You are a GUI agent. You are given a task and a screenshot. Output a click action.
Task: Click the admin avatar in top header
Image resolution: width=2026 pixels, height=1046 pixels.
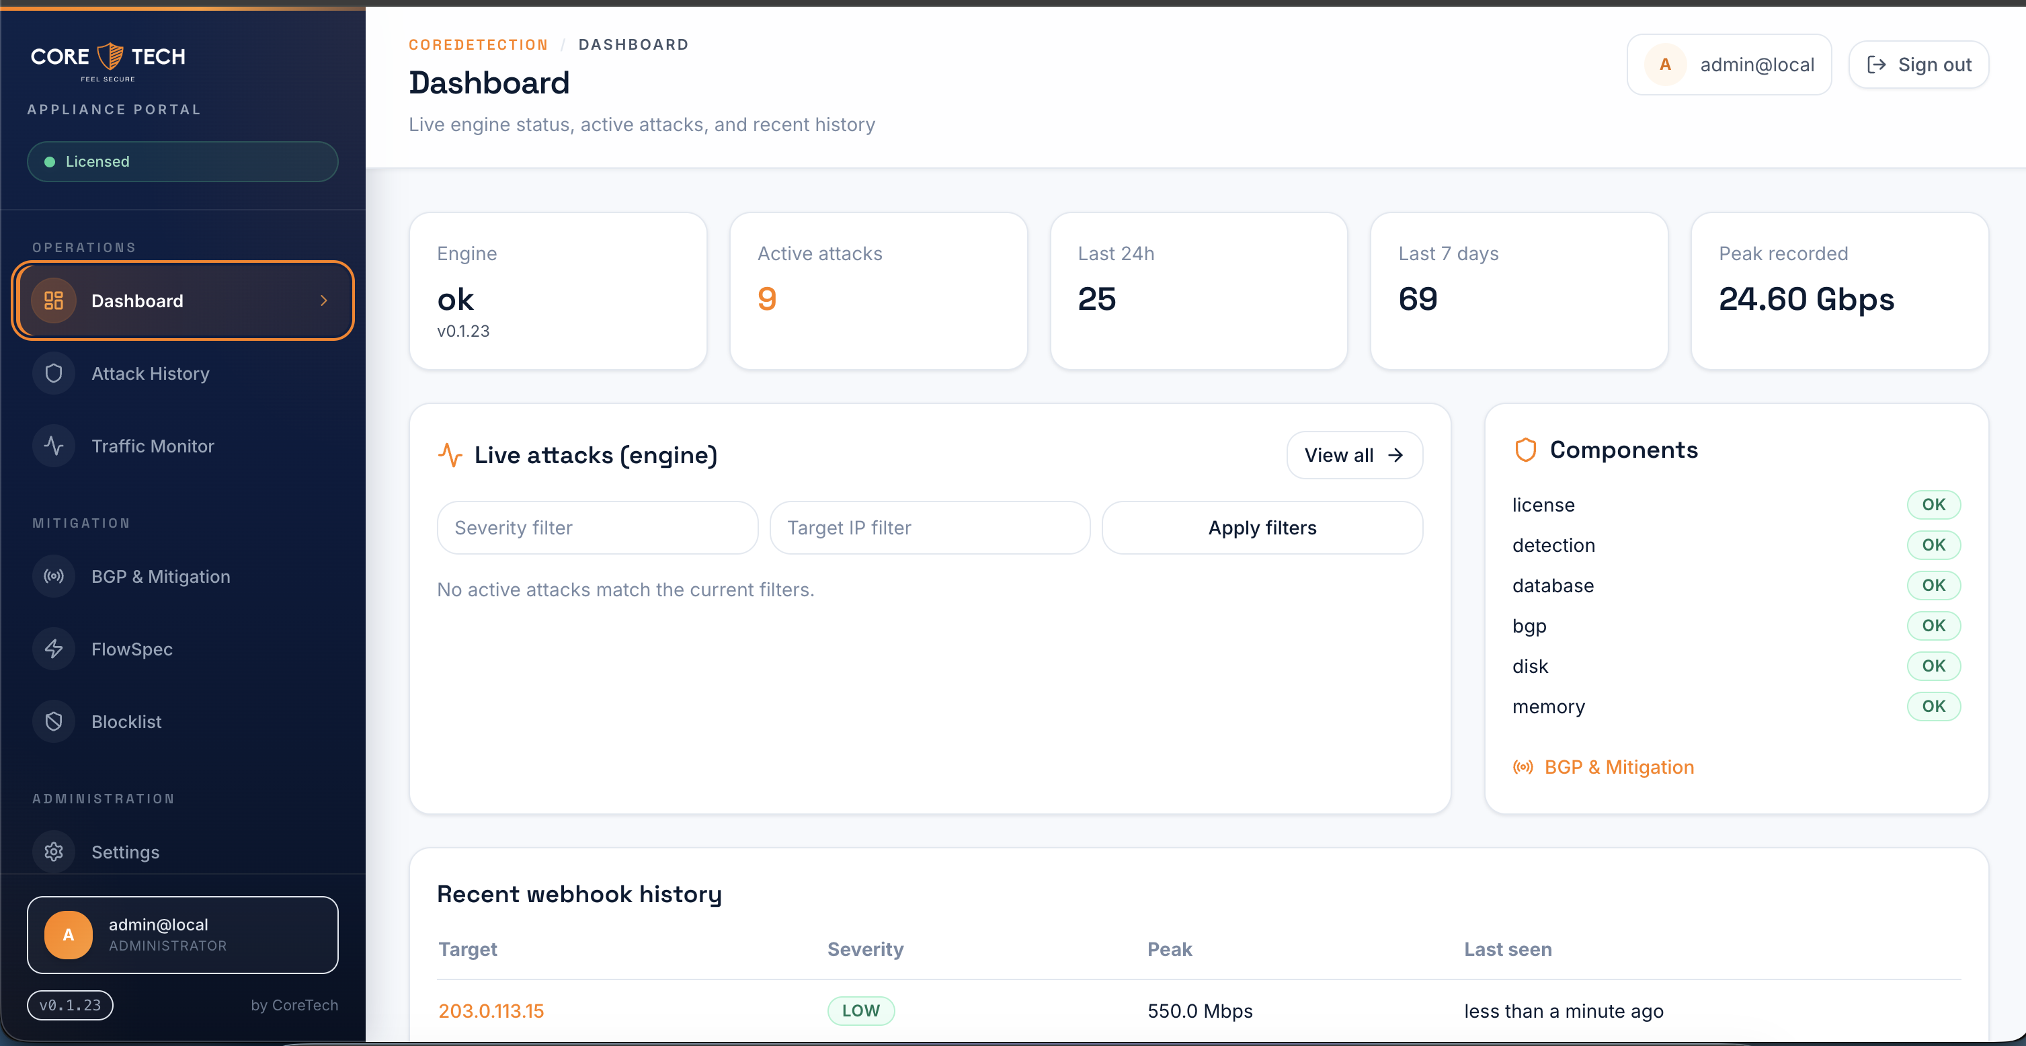(x=1665, y=65)
